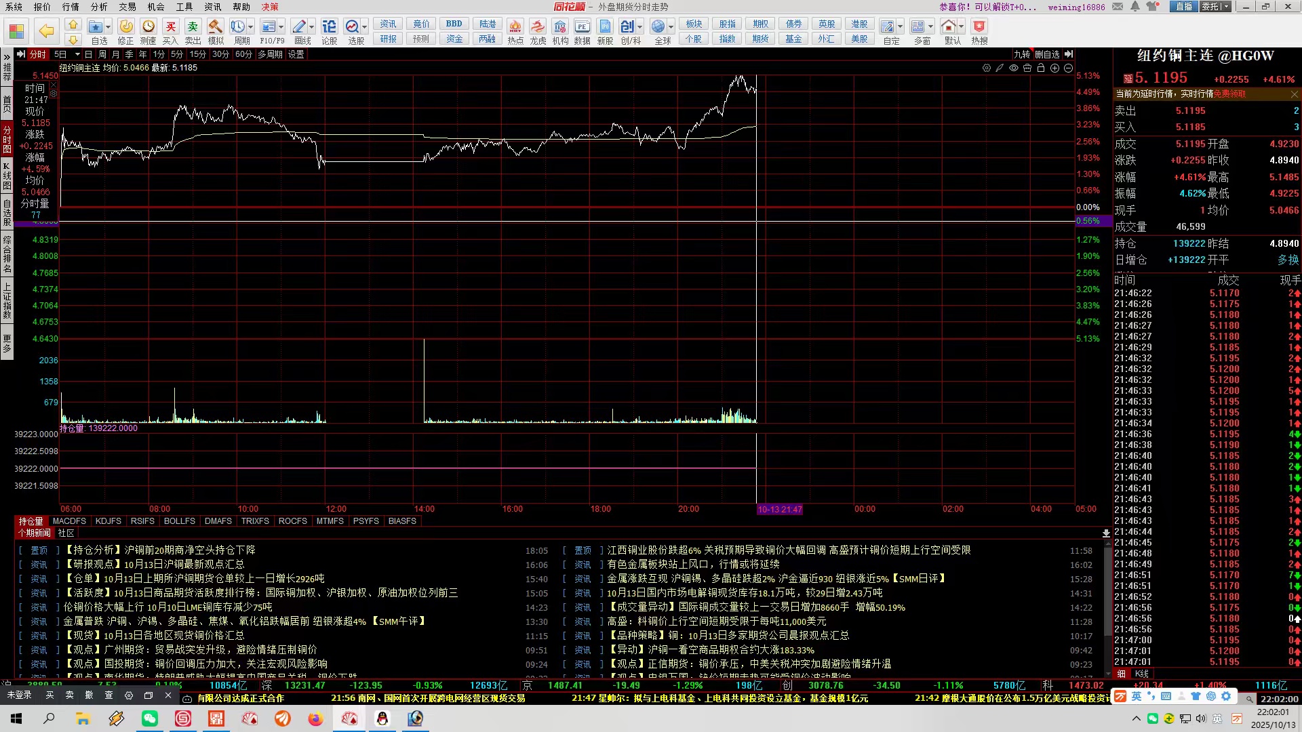
Task: Open the 分析 menu
Action: tap(99, 7)
